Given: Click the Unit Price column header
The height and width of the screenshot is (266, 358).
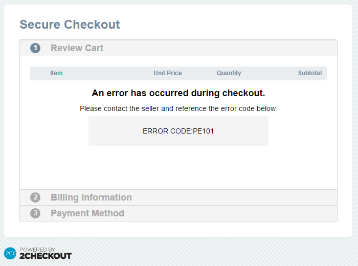Looking at the screenshot, I should point(168,73).
